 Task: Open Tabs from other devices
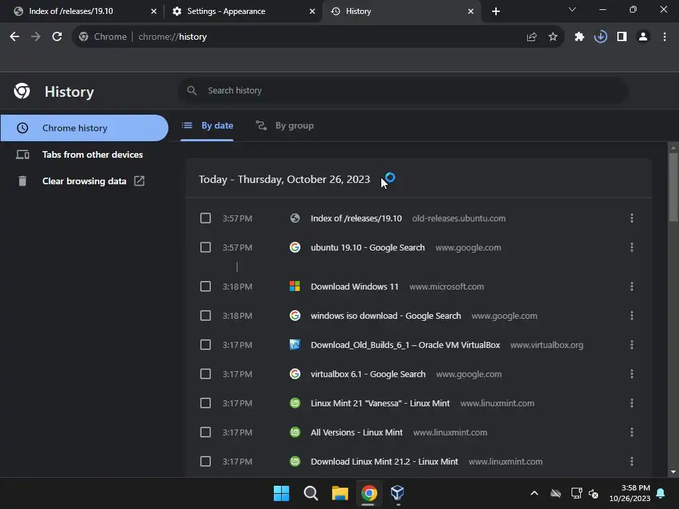click(x=84, y=154)
